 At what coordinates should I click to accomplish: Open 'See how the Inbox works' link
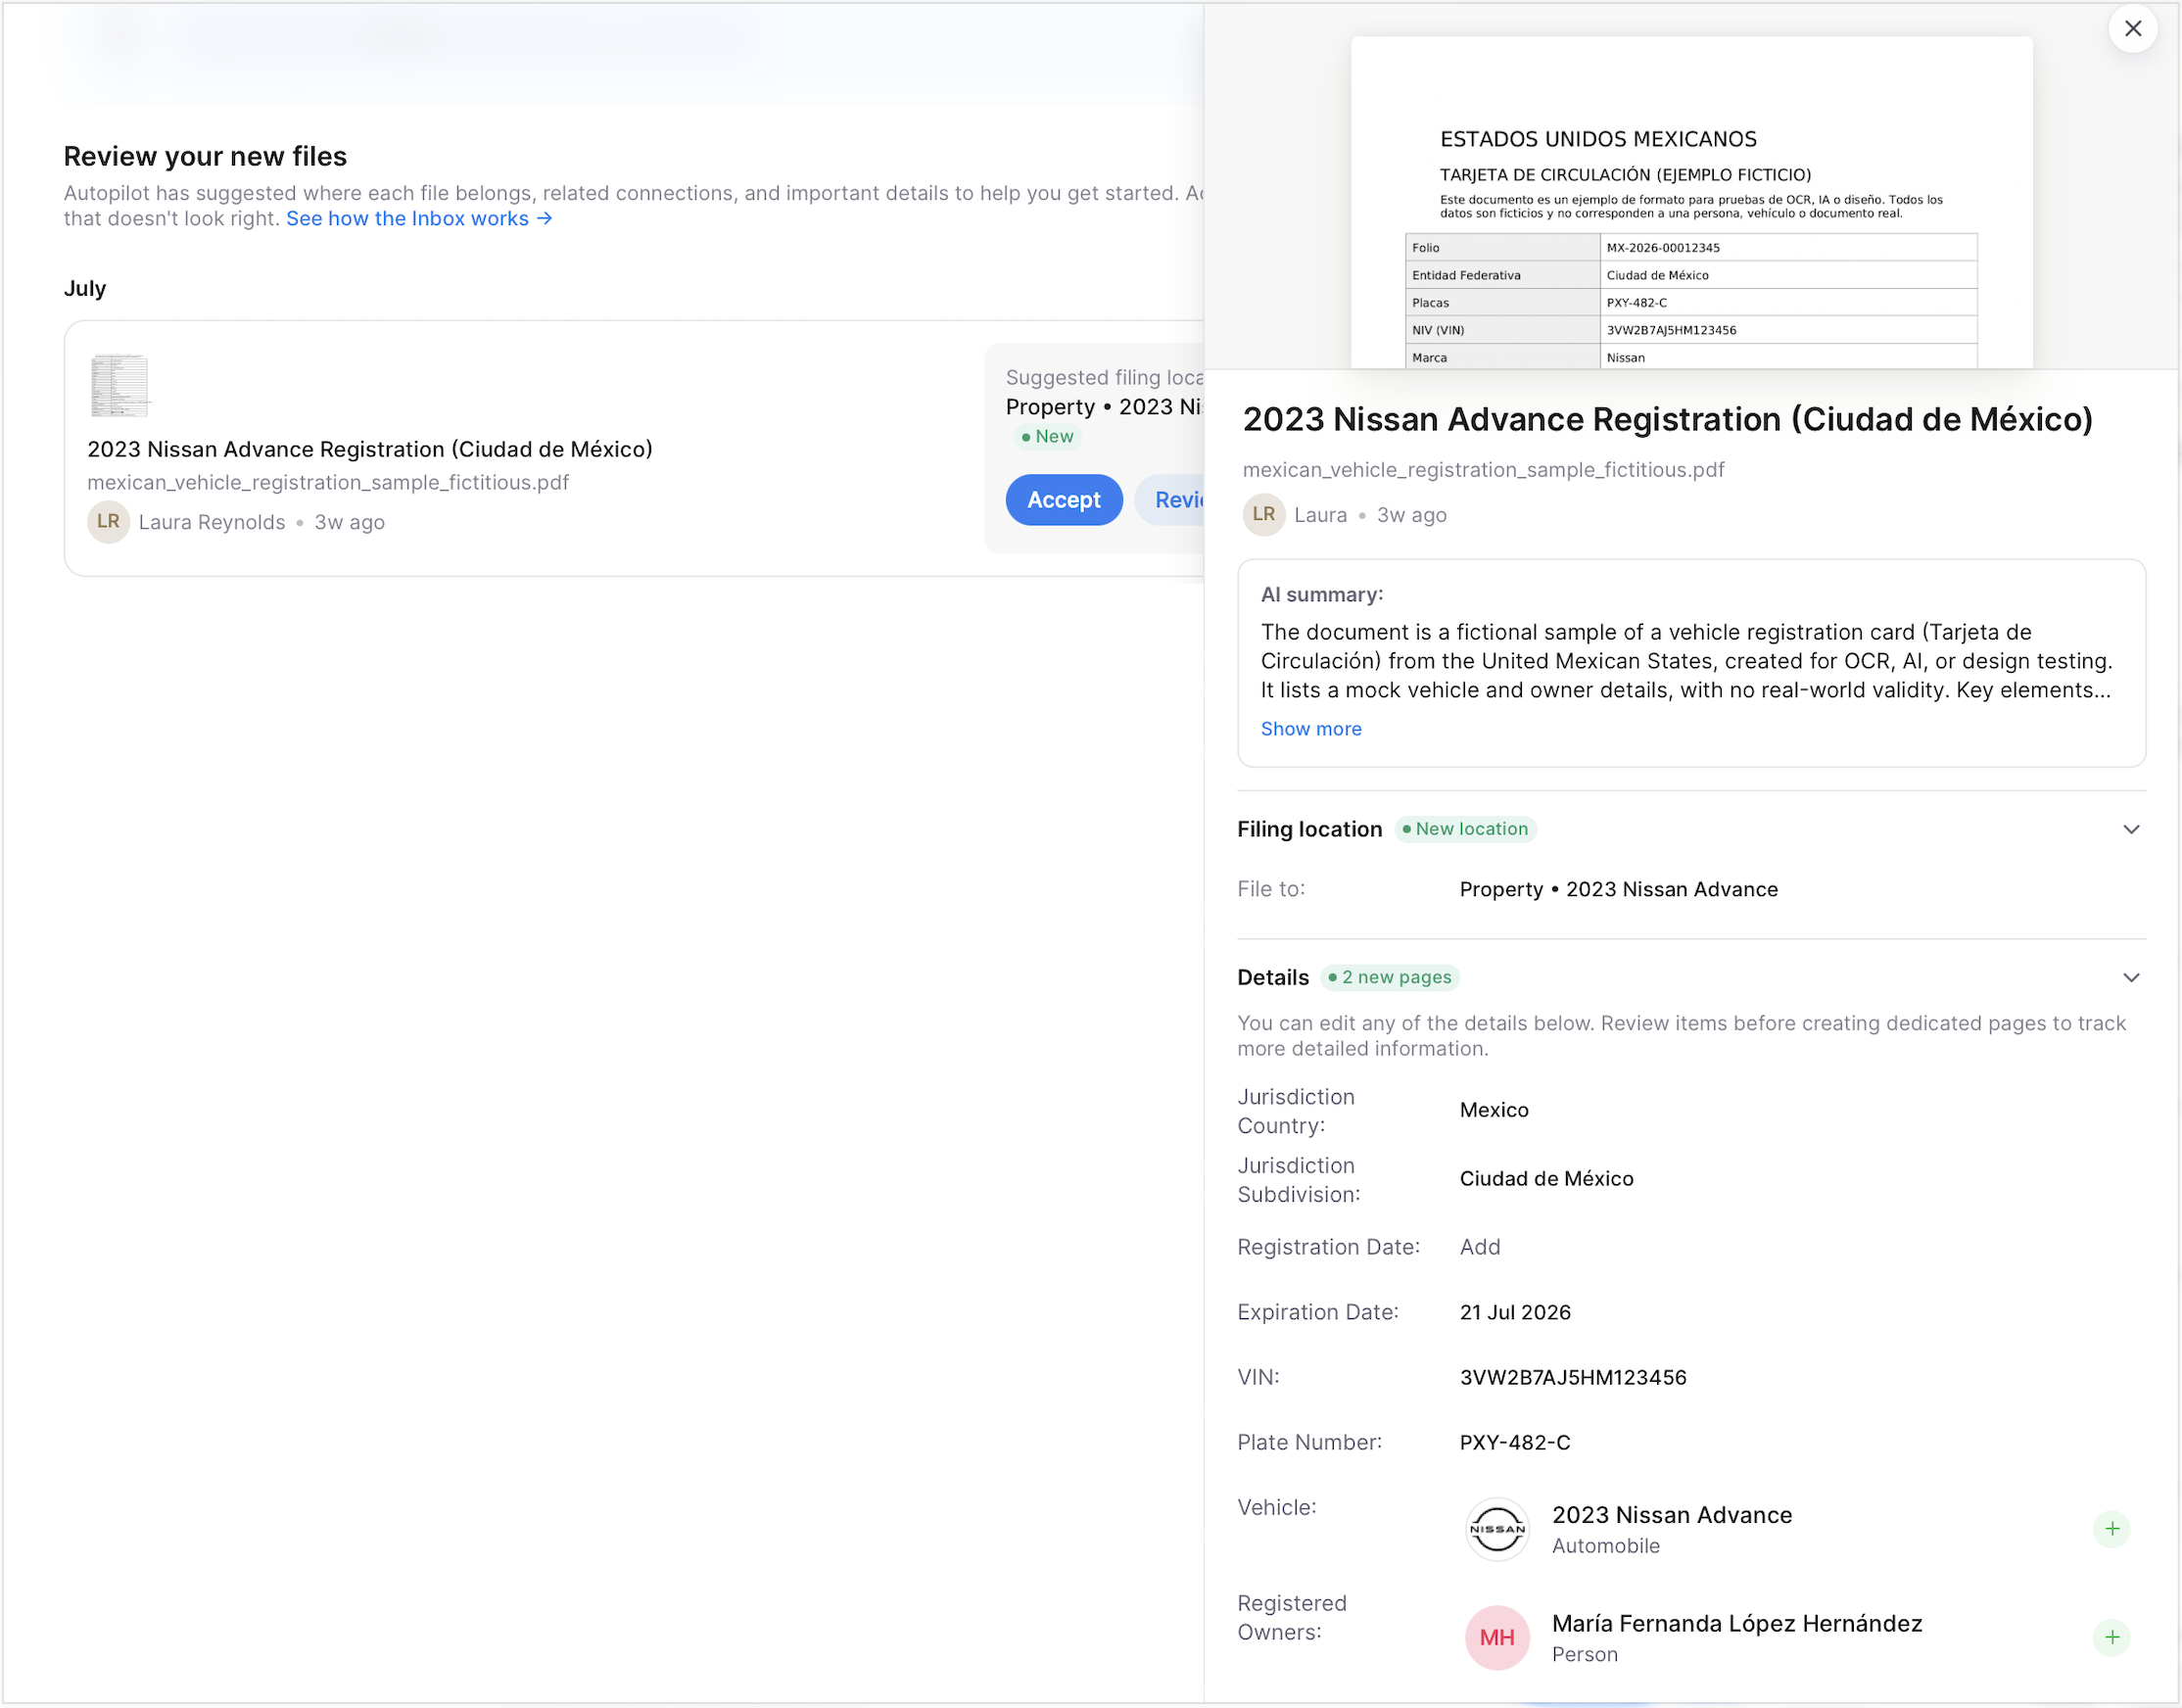point(419,219)
